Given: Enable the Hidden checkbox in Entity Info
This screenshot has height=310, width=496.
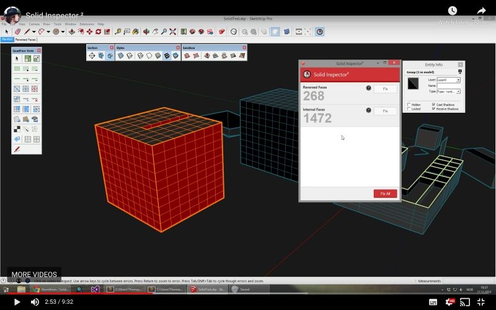Looking at the screenshot, I should click(409, 105).
